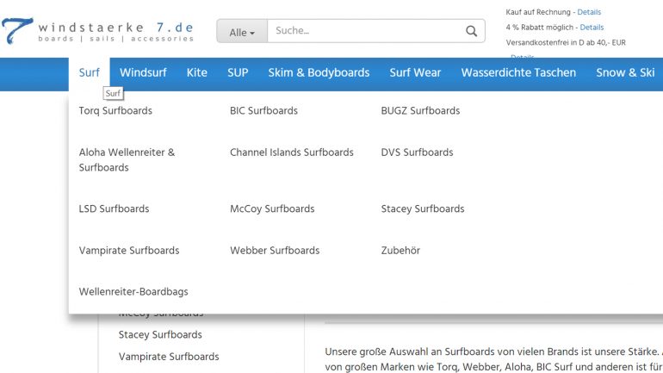Click the windstaerke7.de logo
This screenshot has height=373, width=663.
(x=97, y=30)
